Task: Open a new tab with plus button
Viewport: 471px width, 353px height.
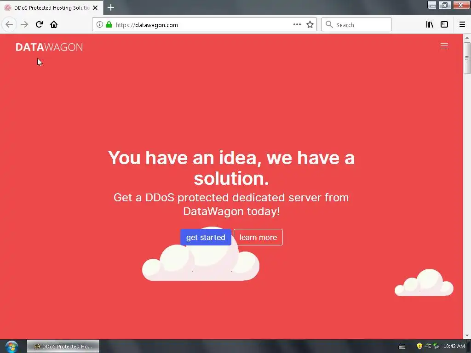Action: click(x=111, y=7)
